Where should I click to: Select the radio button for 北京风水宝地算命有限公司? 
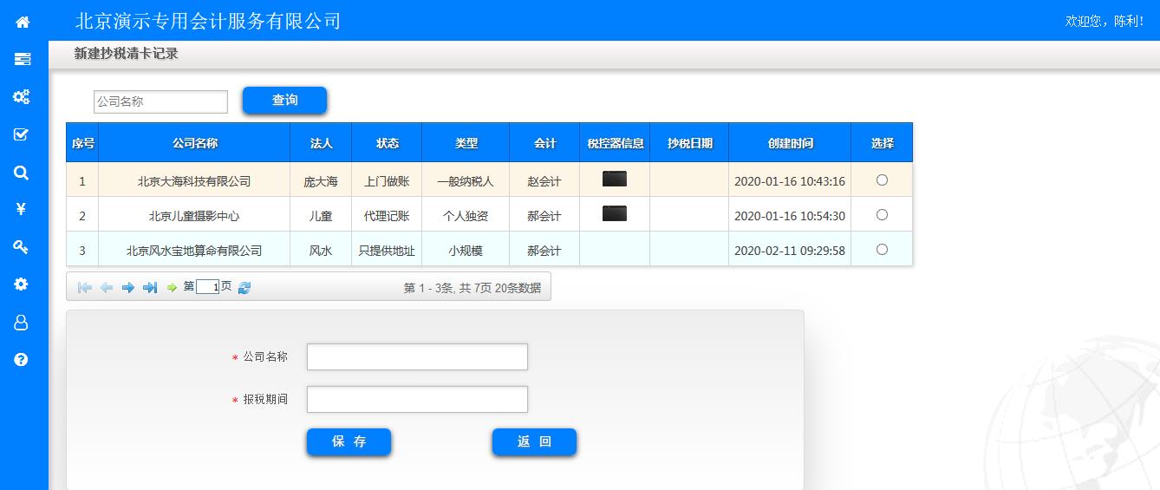882,250
